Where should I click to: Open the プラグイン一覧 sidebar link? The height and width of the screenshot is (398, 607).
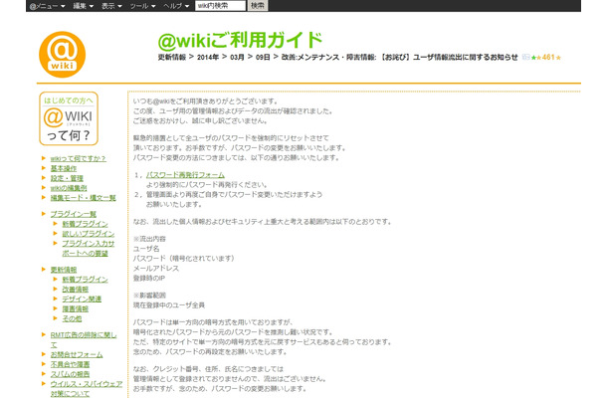click(x=74, y=214)
